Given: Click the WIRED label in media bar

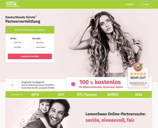Looking at the screenshot, I should (113, 95).
